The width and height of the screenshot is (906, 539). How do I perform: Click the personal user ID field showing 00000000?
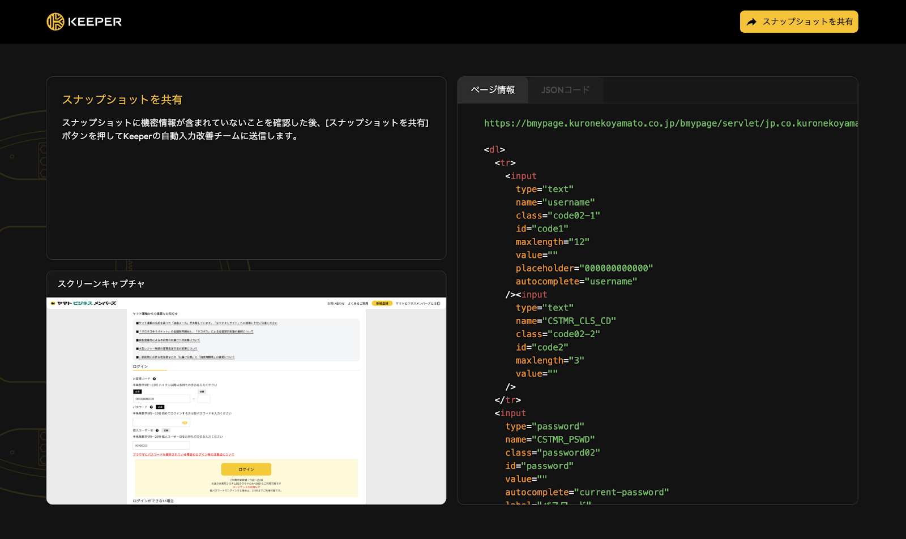pos(161,446)
